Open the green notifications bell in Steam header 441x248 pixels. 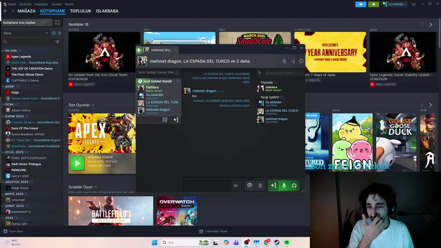(x=373, y=4)
